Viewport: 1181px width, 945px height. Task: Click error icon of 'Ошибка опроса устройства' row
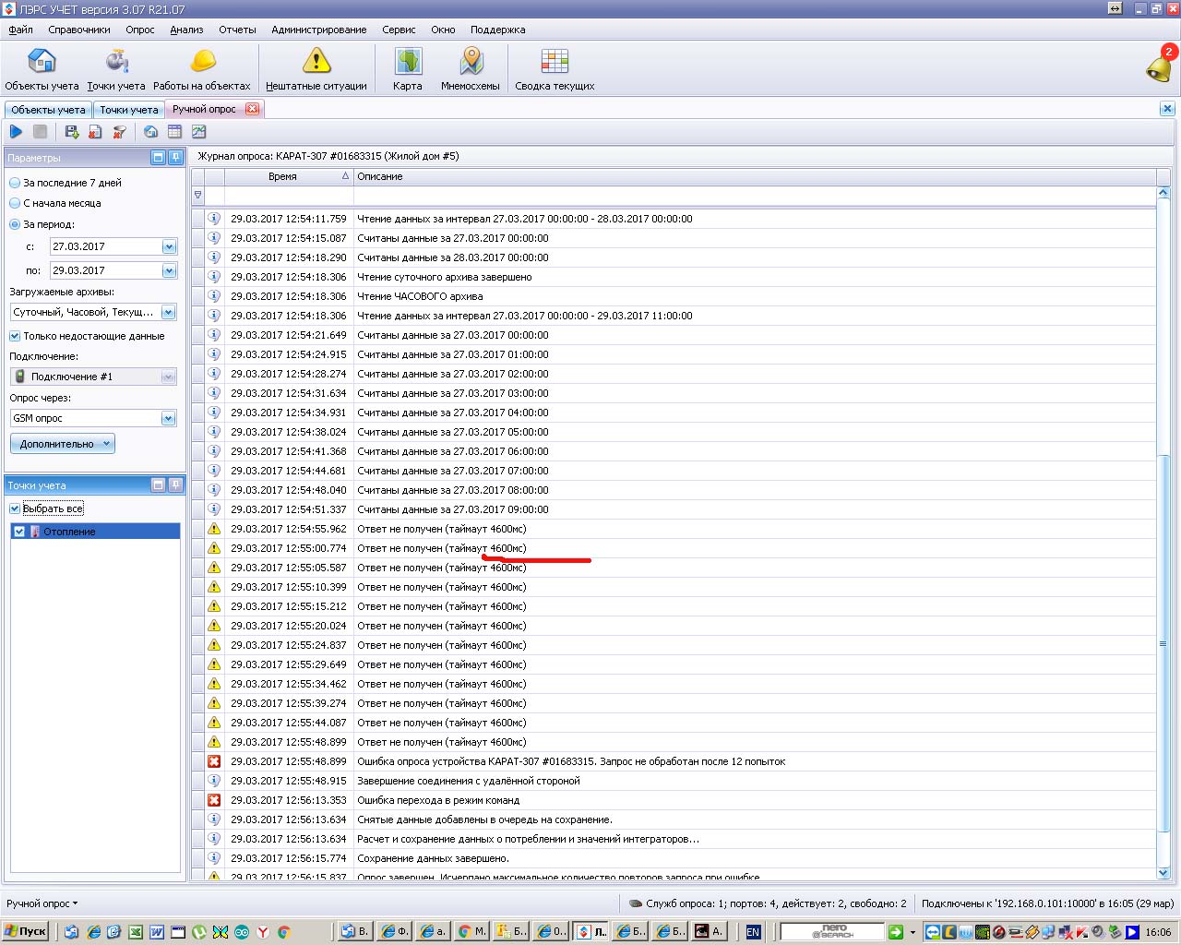[x=214, y=761]
